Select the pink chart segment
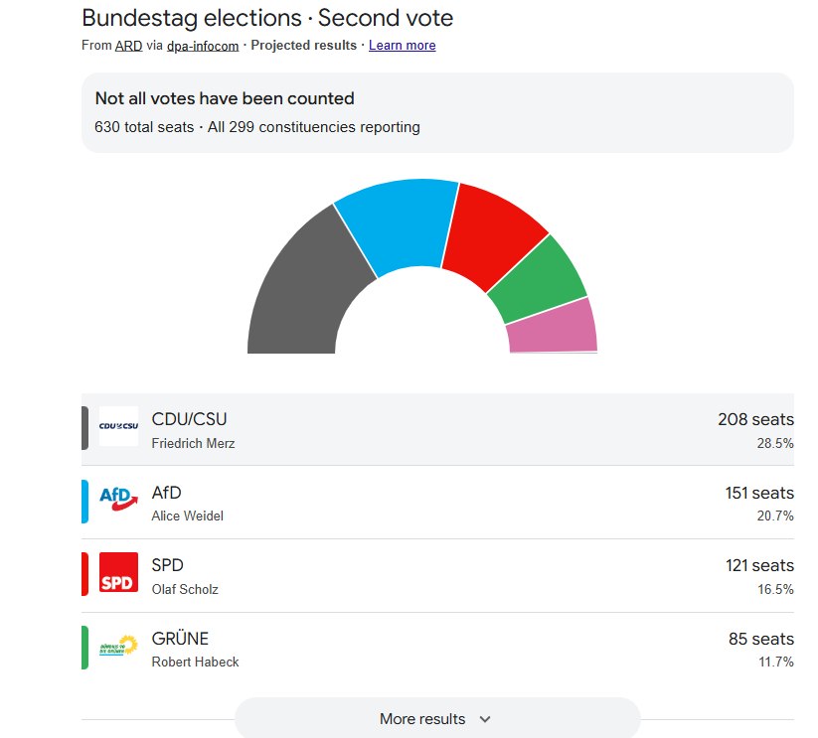The width and height of the screenshot is (818, 738). (555, 328)
